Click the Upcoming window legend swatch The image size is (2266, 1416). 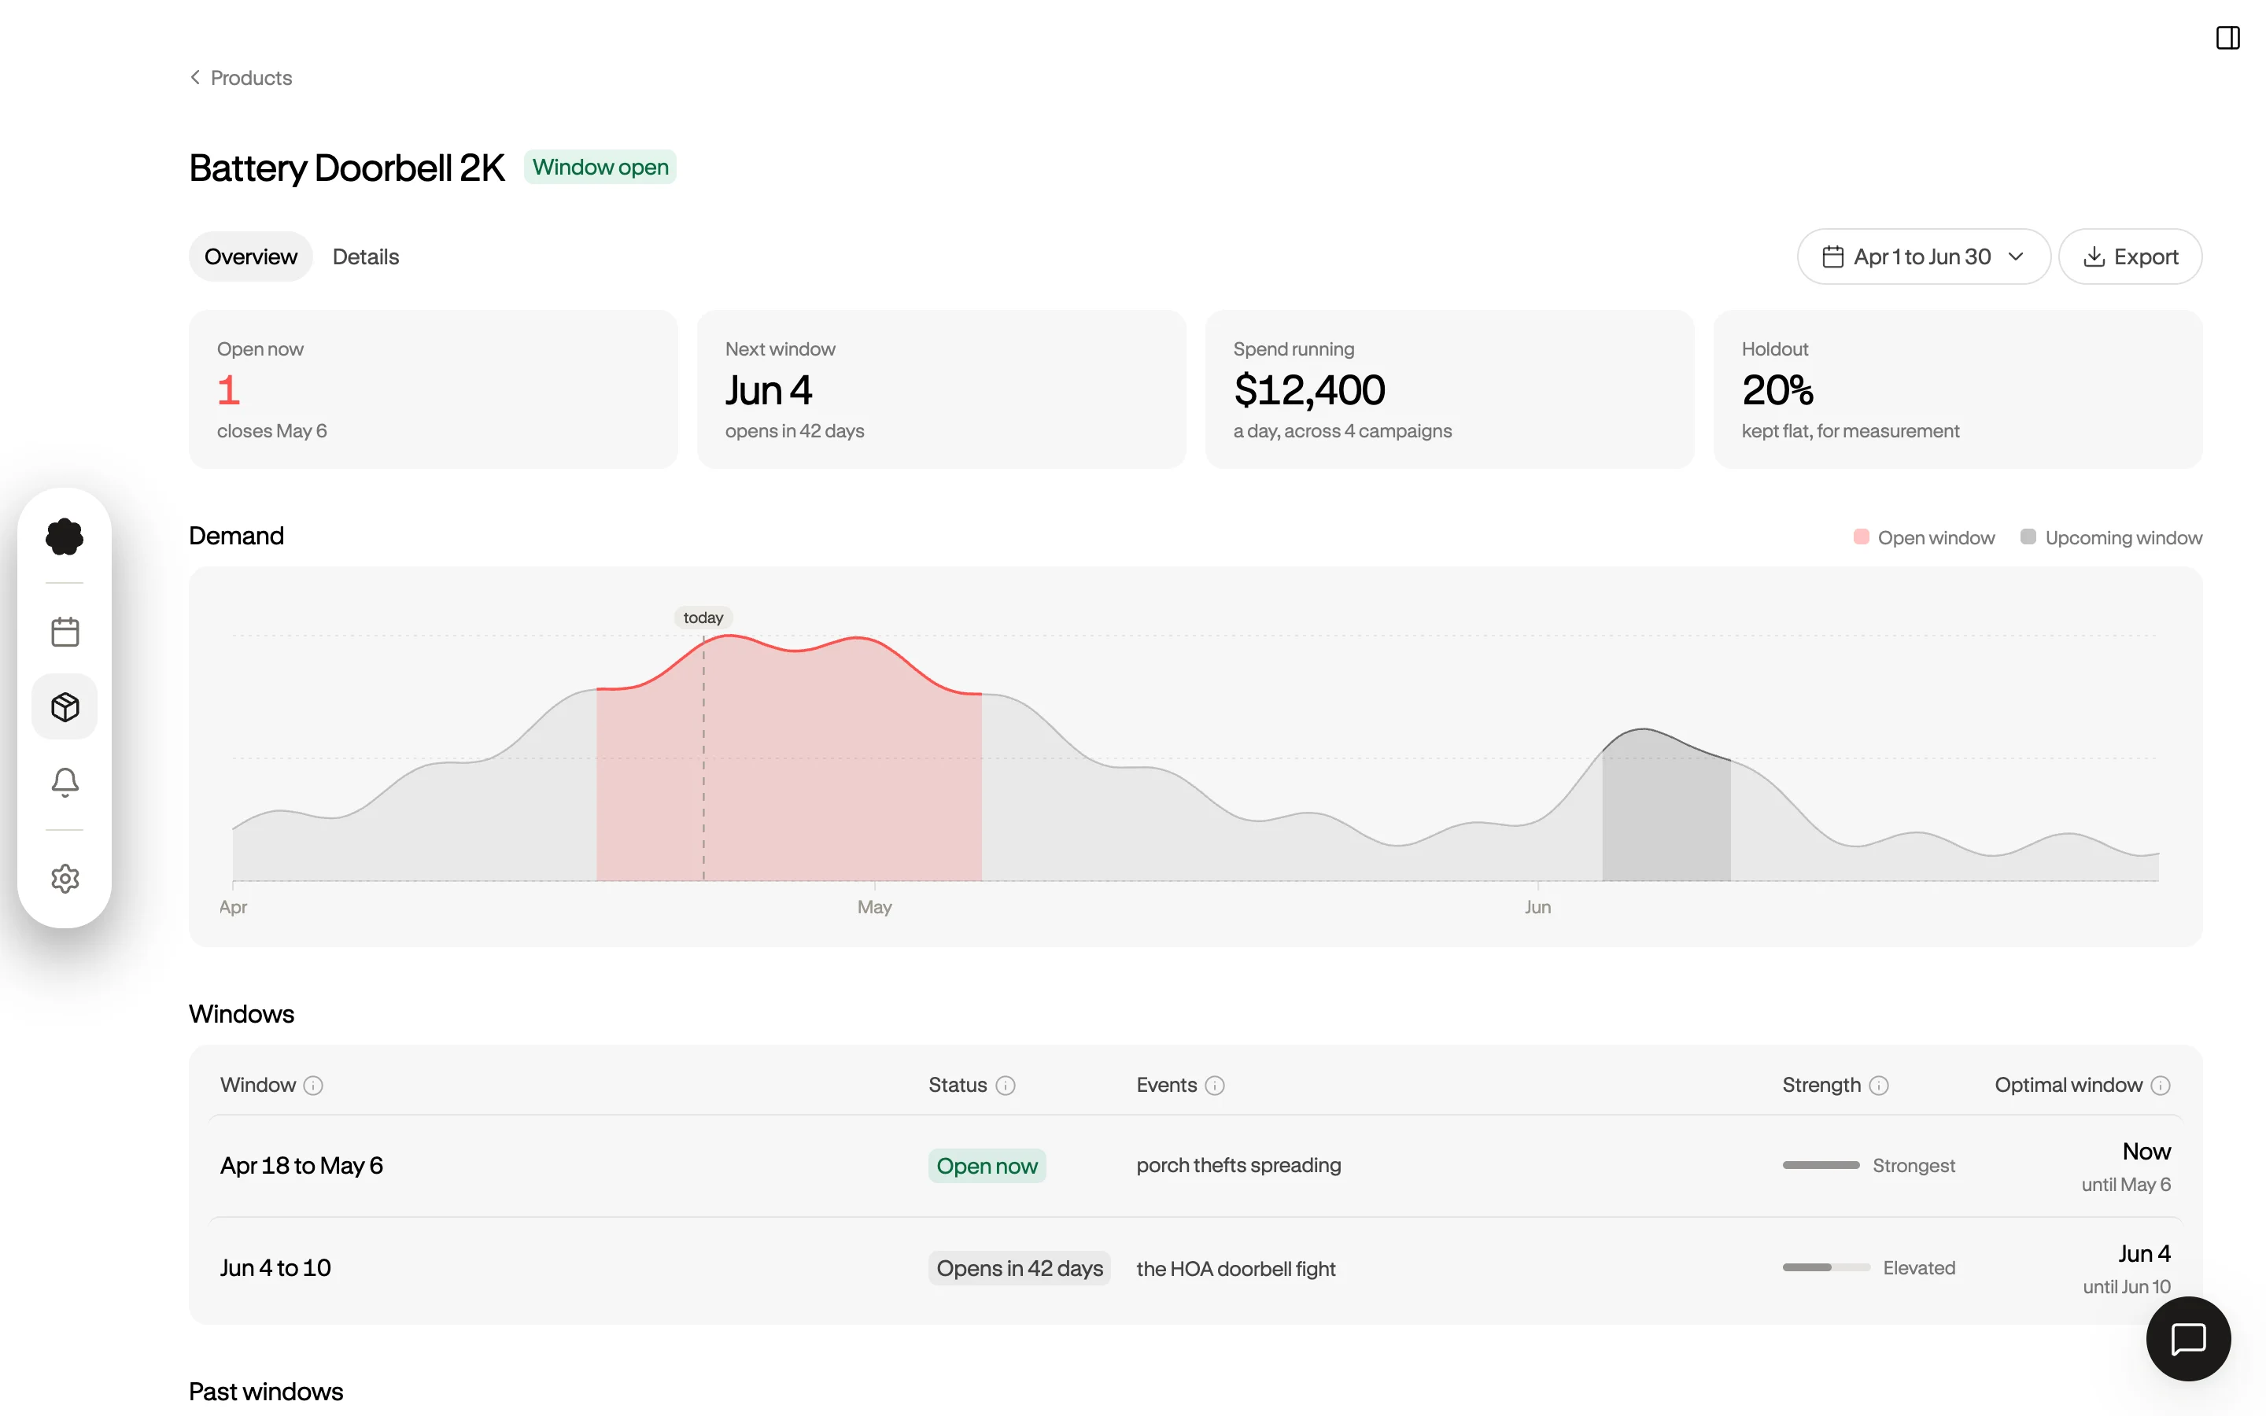click(2028, 537)
